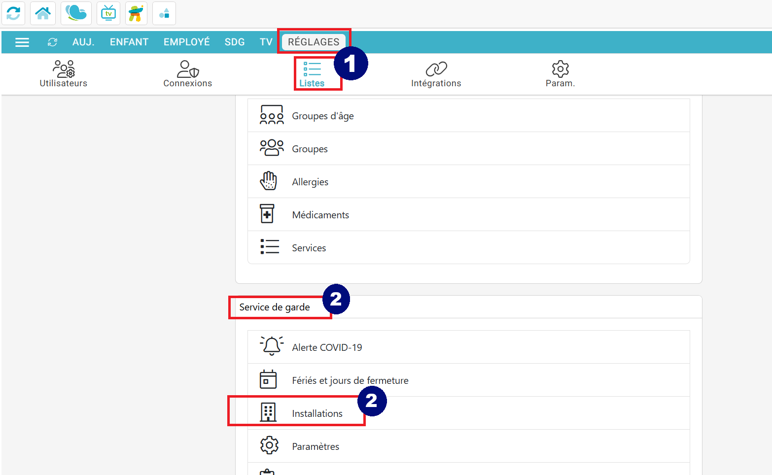Go to the RÉGLAGES tab

coord(314,42)
